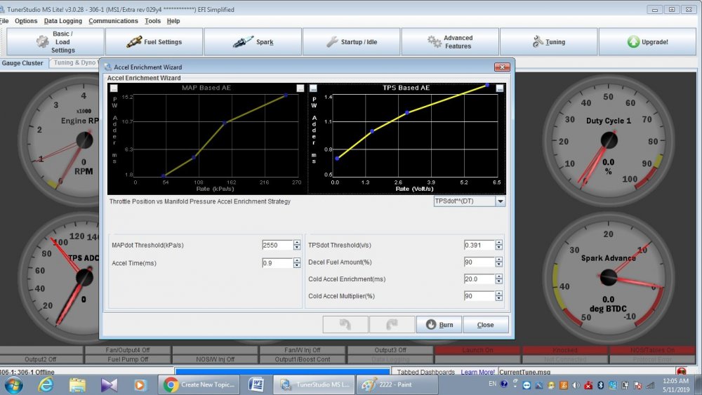
Task: Decrease the Cold Accel Multiplier value
Action: [498, 298]
